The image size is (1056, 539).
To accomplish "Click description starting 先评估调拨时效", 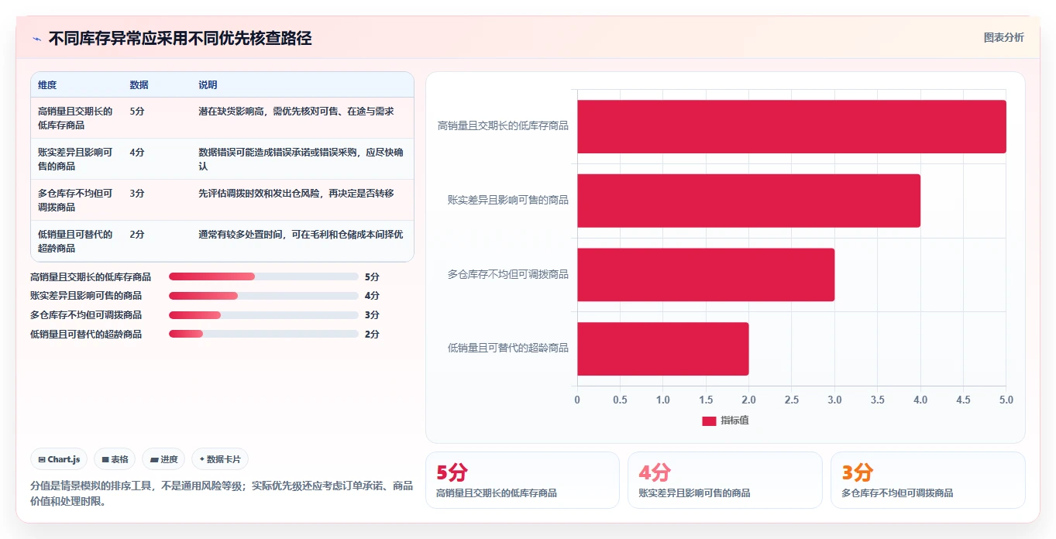I will 296,194.
